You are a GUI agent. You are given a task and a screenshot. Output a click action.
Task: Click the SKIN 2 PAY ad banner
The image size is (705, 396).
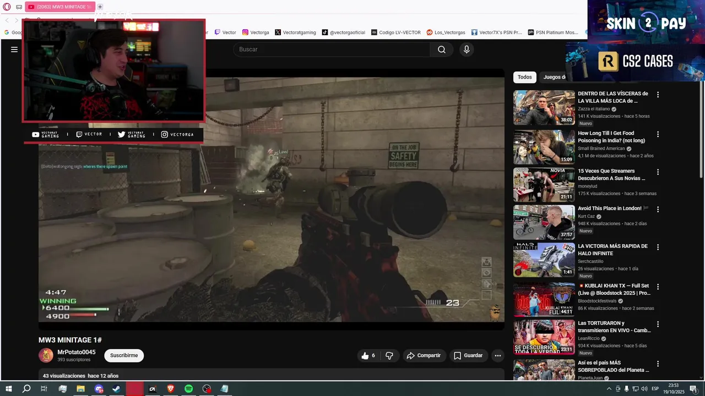tap(646, 22)
